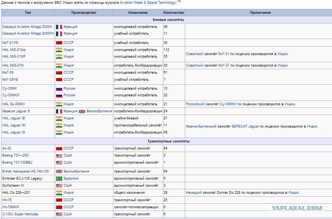Open Великобритания link in Sepecat Jaguar S row

pyautogui.click(x=99, y=111)
